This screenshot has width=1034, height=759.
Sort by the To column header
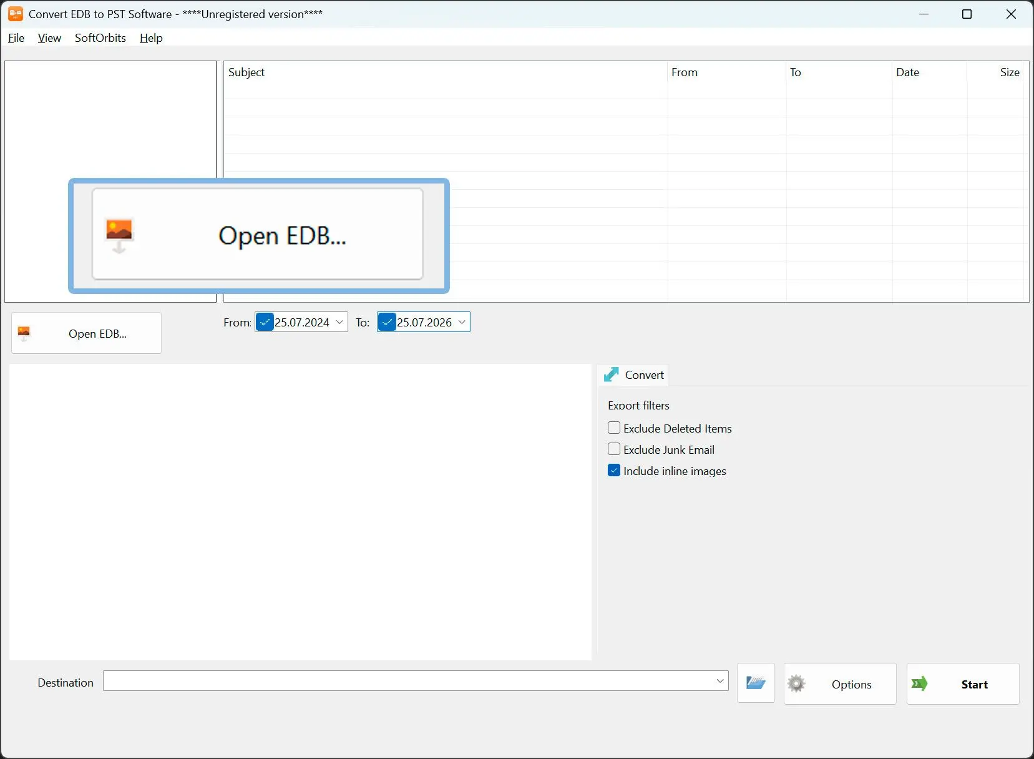tap(839, 72)
